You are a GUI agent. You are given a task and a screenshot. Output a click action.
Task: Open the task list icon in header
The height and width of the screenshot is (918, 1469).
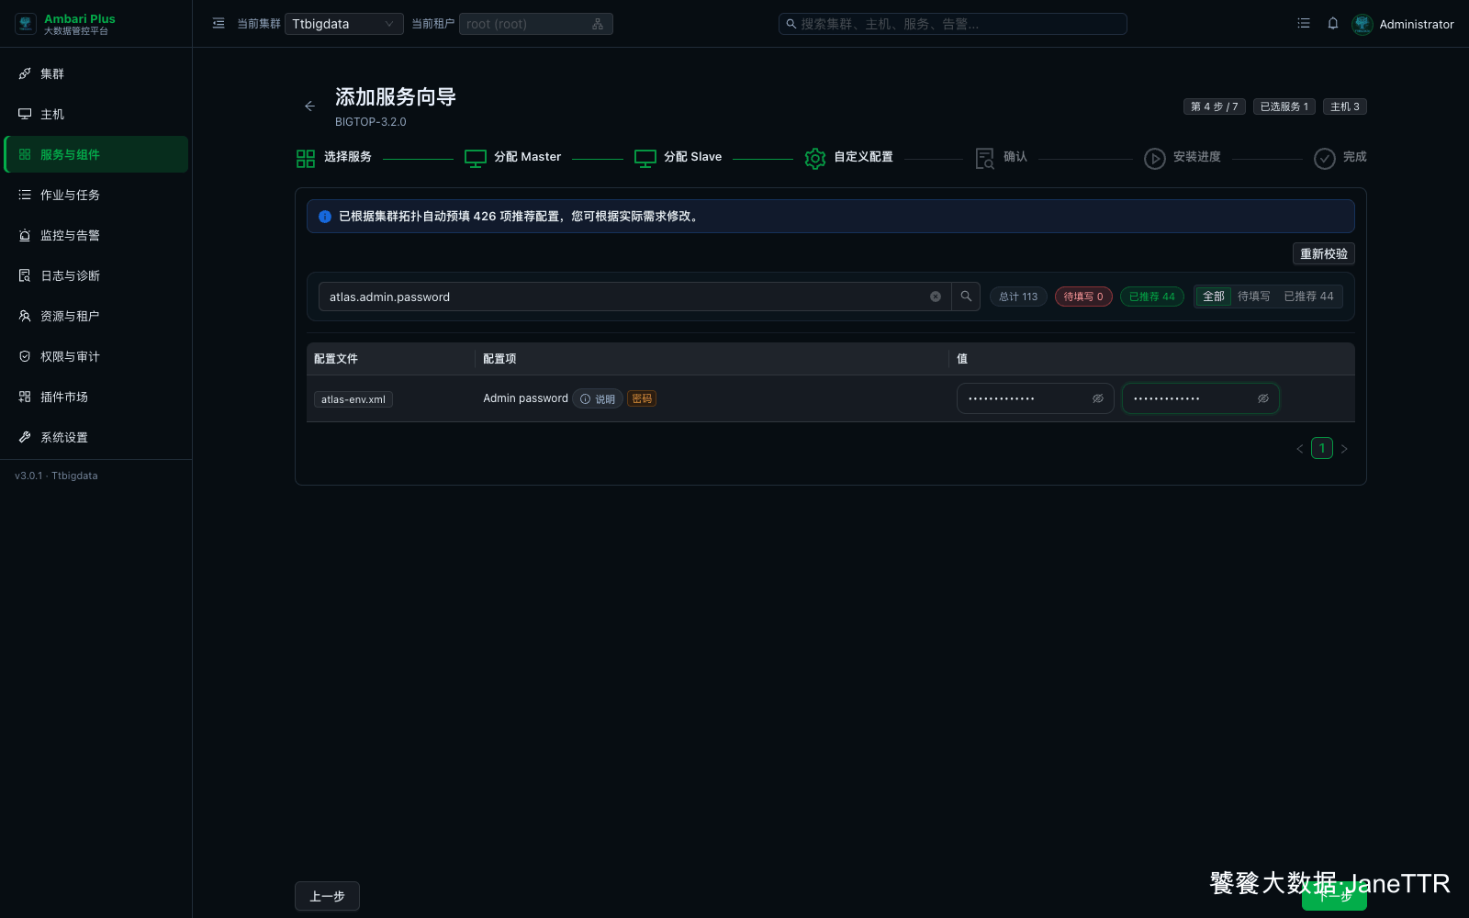(1304, 24)
